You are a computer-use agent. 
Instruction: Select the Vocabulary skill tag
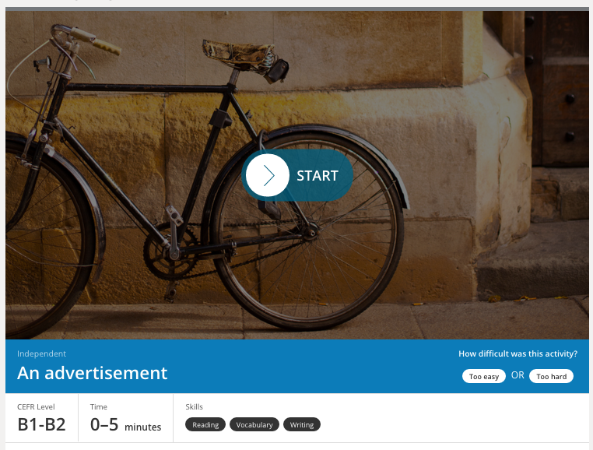click(x=254, y=424)
